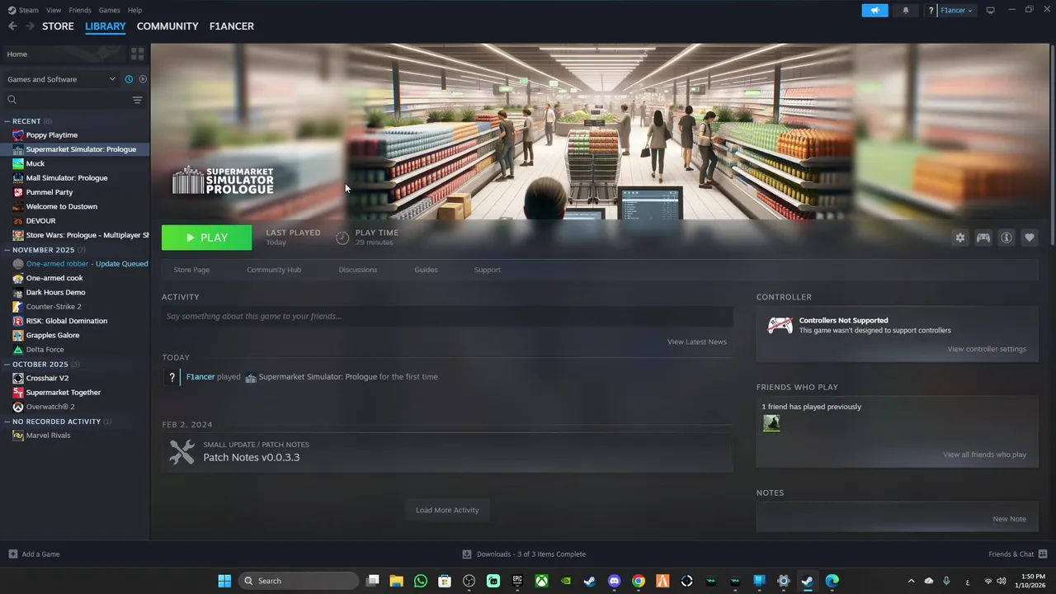Viewport: 1056px width, 594px height.
Task: Go to the COMMUNITY tab
Action: coord(167,26)
